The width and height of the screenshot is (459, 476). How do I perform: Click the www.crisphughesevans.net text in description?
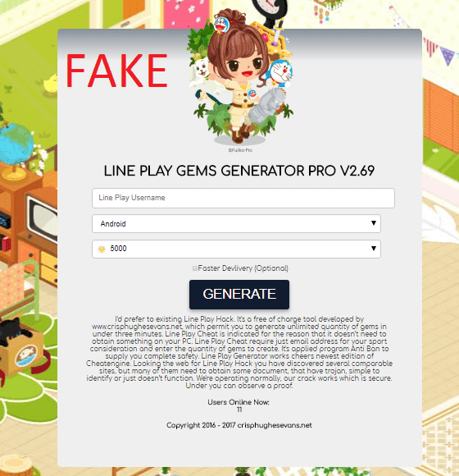click(x=137, y=327)
